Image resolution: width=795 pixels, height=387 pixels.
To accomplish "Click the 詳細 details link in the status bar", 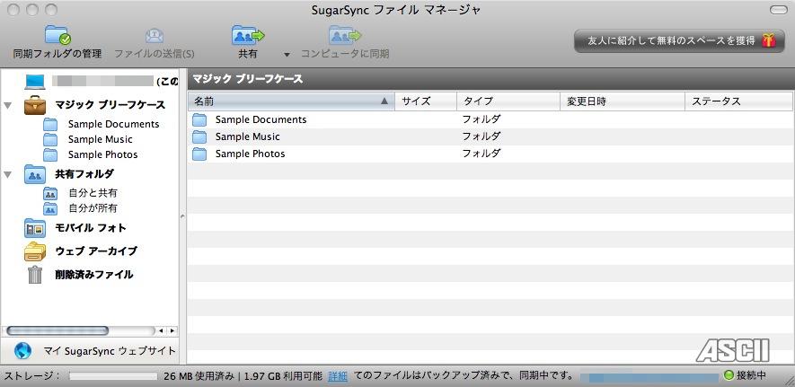I will coord(338,376).
